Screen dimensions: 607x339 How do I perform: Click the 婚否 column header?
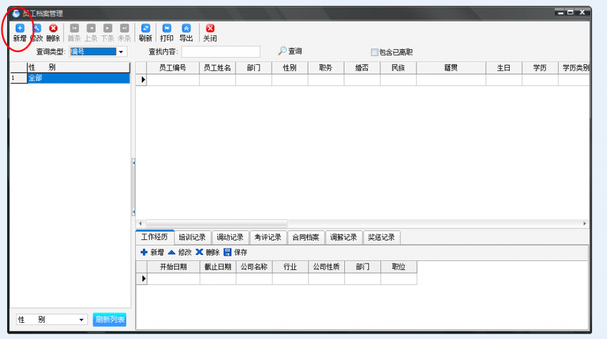point(362,68)
